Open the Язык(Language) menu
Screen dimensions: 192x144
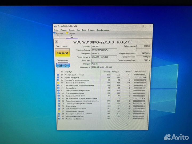(x=103, y=30)
